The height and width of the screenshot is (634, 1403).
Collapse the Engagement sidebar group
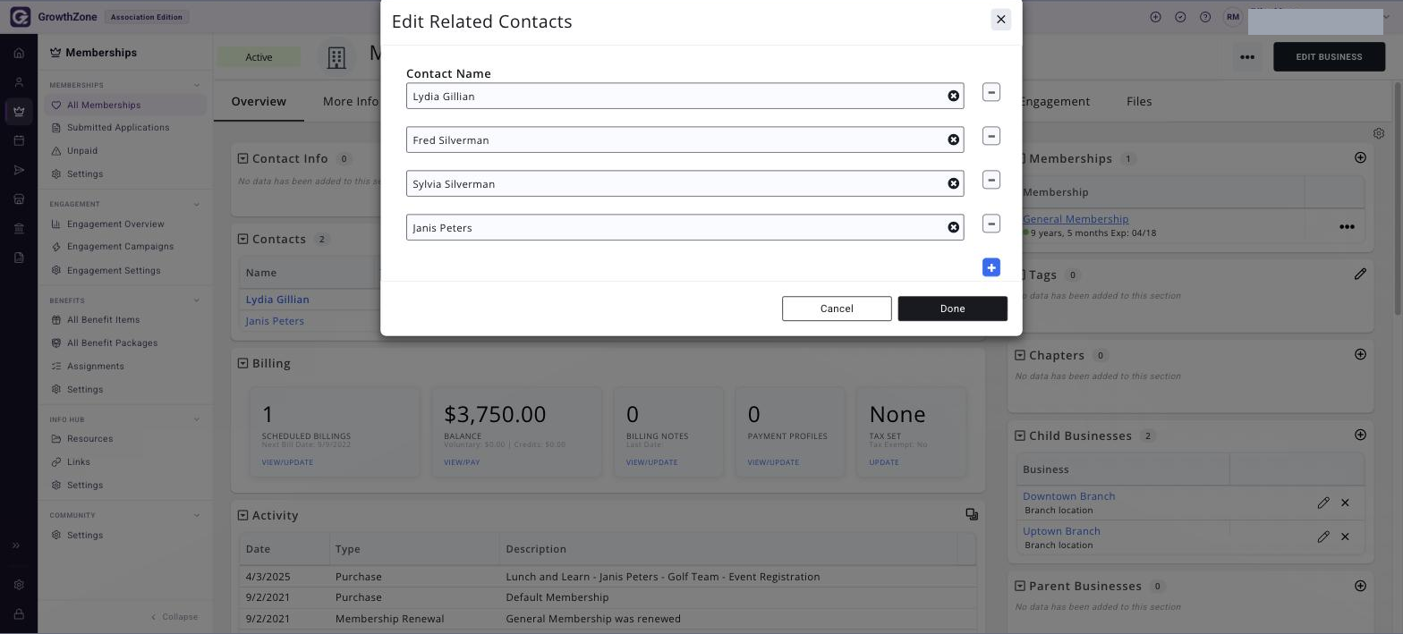(197, 204)
